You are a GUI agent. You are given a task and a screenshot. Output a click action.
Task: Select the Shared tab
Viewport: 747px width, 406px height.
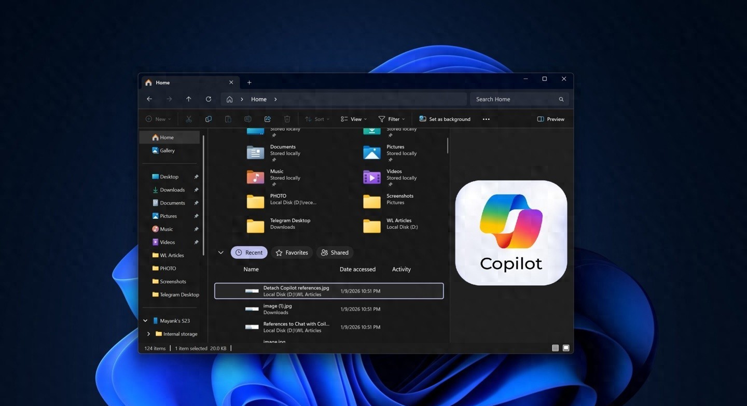click(x=335, y=253)
